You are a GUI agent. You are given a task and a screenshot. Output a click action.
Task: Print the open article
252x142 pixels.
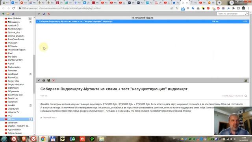point(44,80)
